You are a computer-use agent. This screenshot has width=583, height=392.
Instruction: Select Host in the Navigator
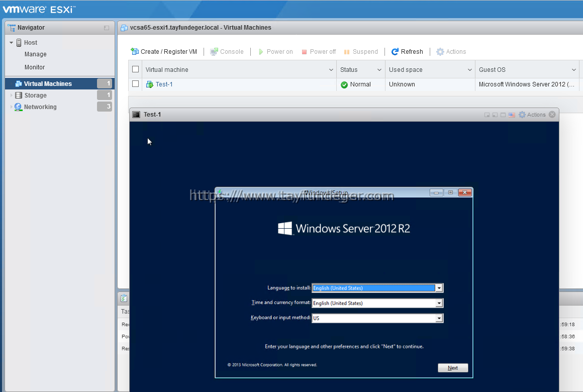click(x=31, y=43)
